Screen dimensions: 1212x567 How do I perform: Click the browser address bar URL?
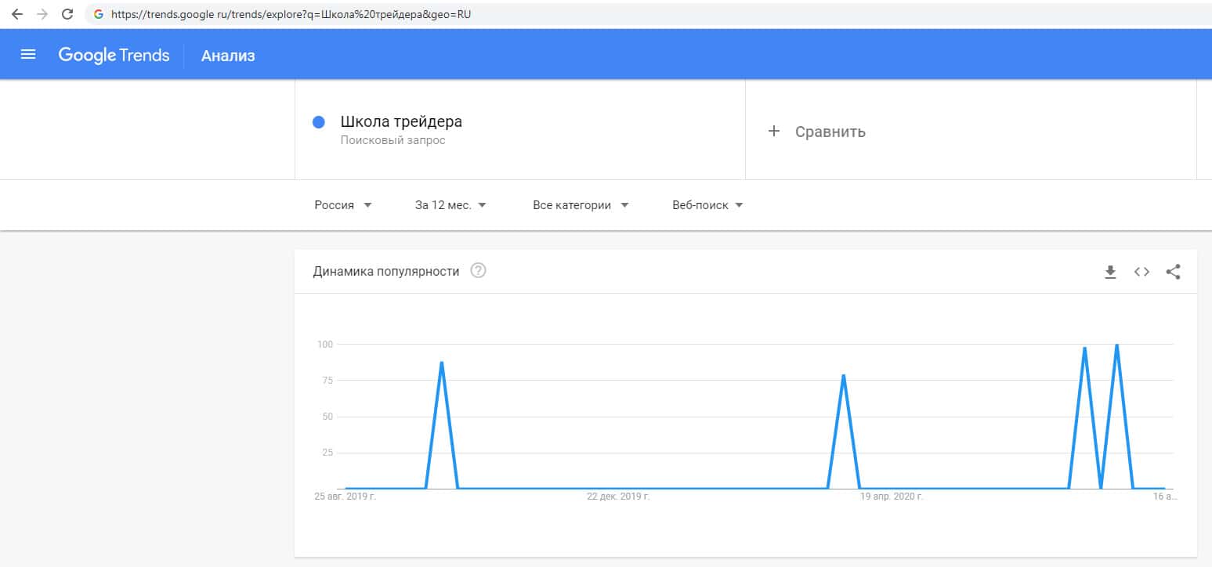tap(291, 14)
